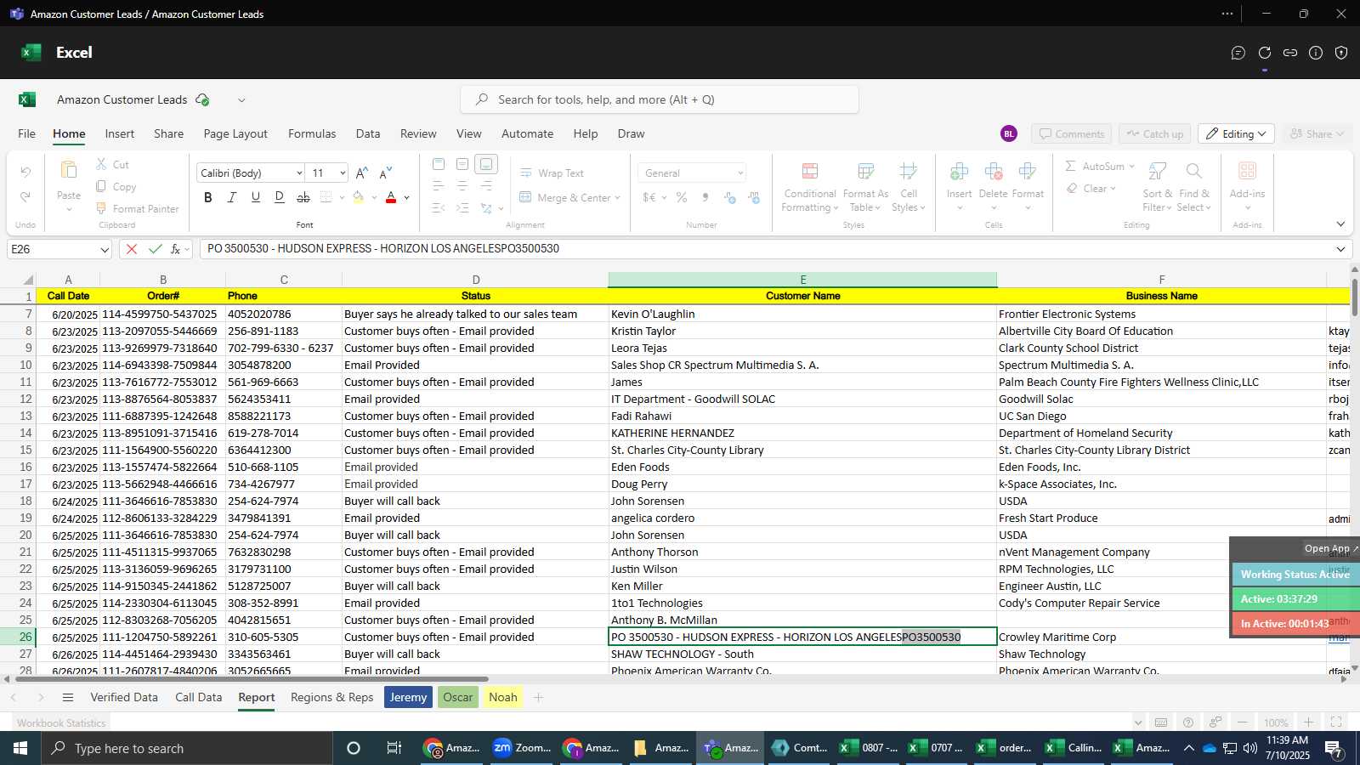Apply Percent style
The image size is (1360, 765).
682,197
